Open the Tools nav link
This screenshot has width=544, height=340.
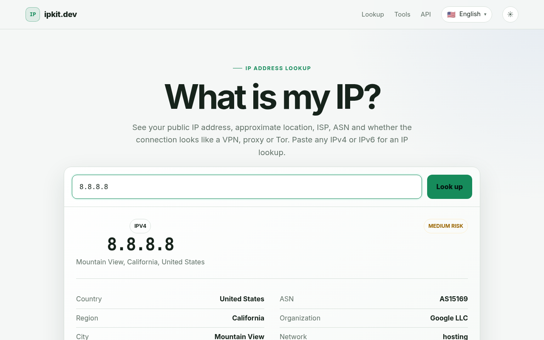point(402,14)
